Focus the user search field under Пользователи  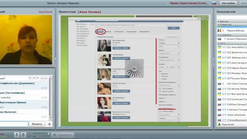click(232, 17)
